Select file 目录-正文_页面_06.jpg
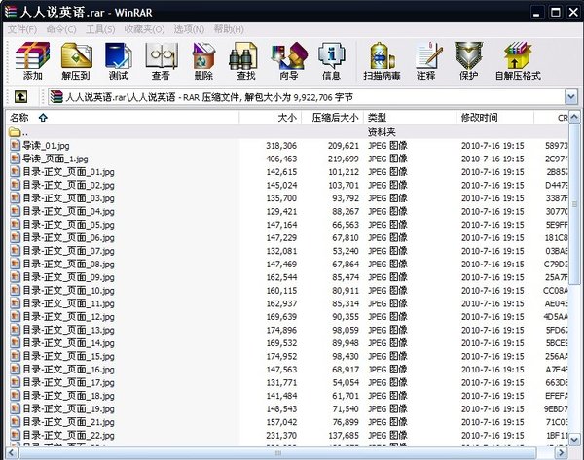Screen dimensions: 584x460 point(68,237)
